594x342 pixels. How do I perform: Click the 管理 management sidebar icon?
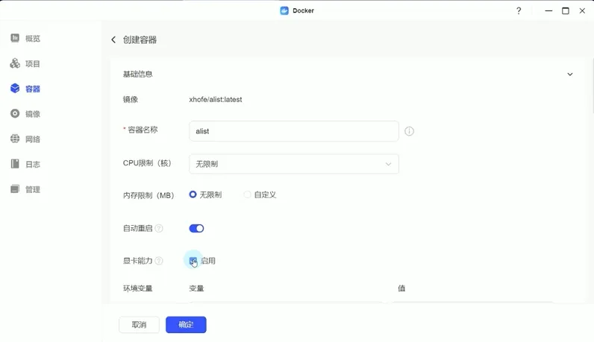coord(15,189)
